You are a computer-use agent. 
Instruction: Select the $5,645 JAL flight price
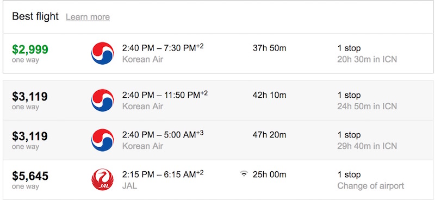30,176
